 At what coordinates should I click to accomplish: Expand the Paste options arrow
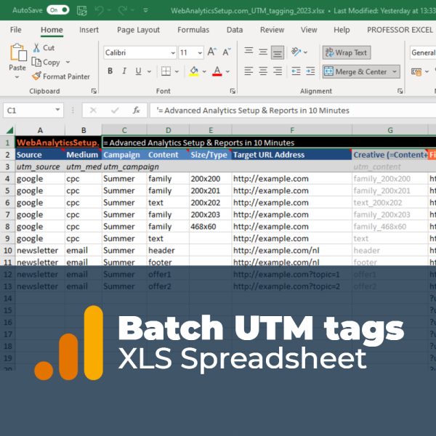(x=17, y=77)
